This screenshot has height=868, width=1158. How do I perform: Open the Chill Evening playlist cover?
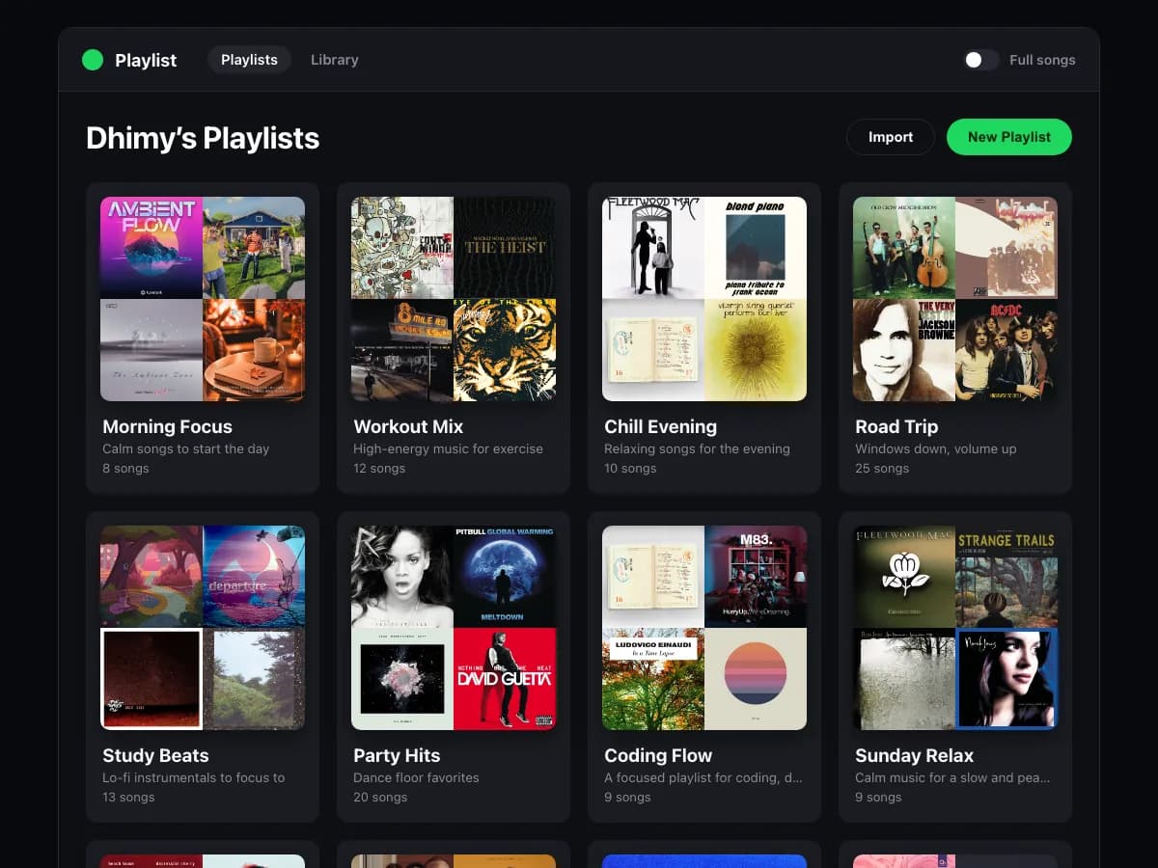[704, 299]
